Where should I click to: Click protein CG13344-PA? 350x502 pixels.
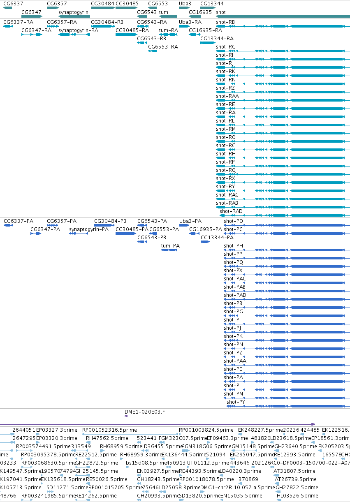[217, 237]
